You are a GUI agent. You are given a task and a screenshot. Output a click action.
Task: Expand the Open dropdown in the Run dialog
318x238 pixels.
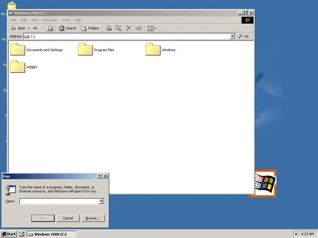click(x=102, y=201)
